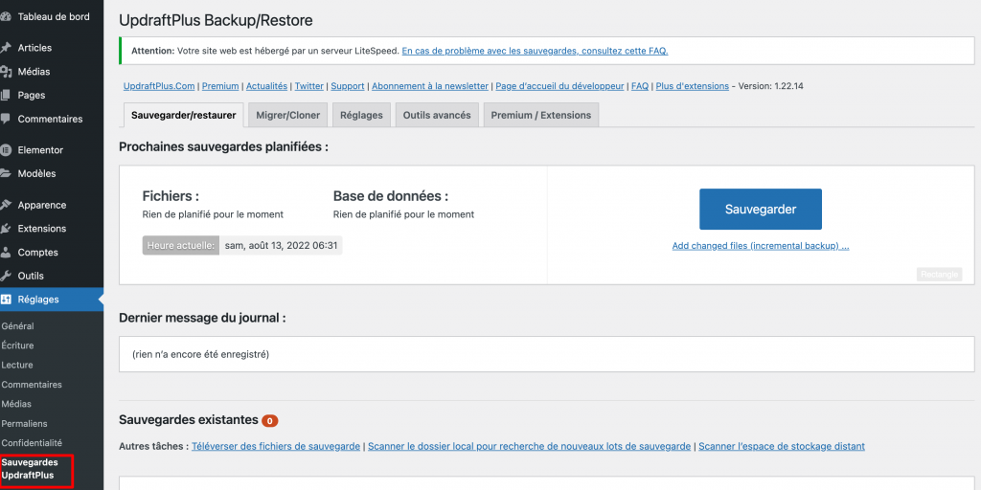Open top-level Commentaires menu

tap(52, 119)
